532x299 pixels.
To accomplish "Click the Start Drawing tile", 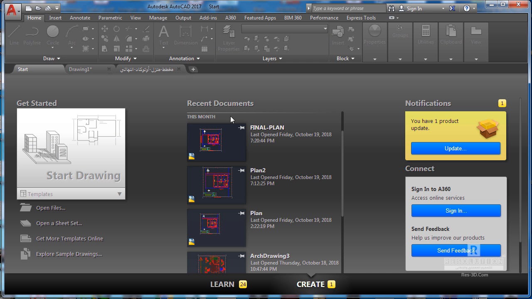I will pyautogui.click(x=71, y=148).
